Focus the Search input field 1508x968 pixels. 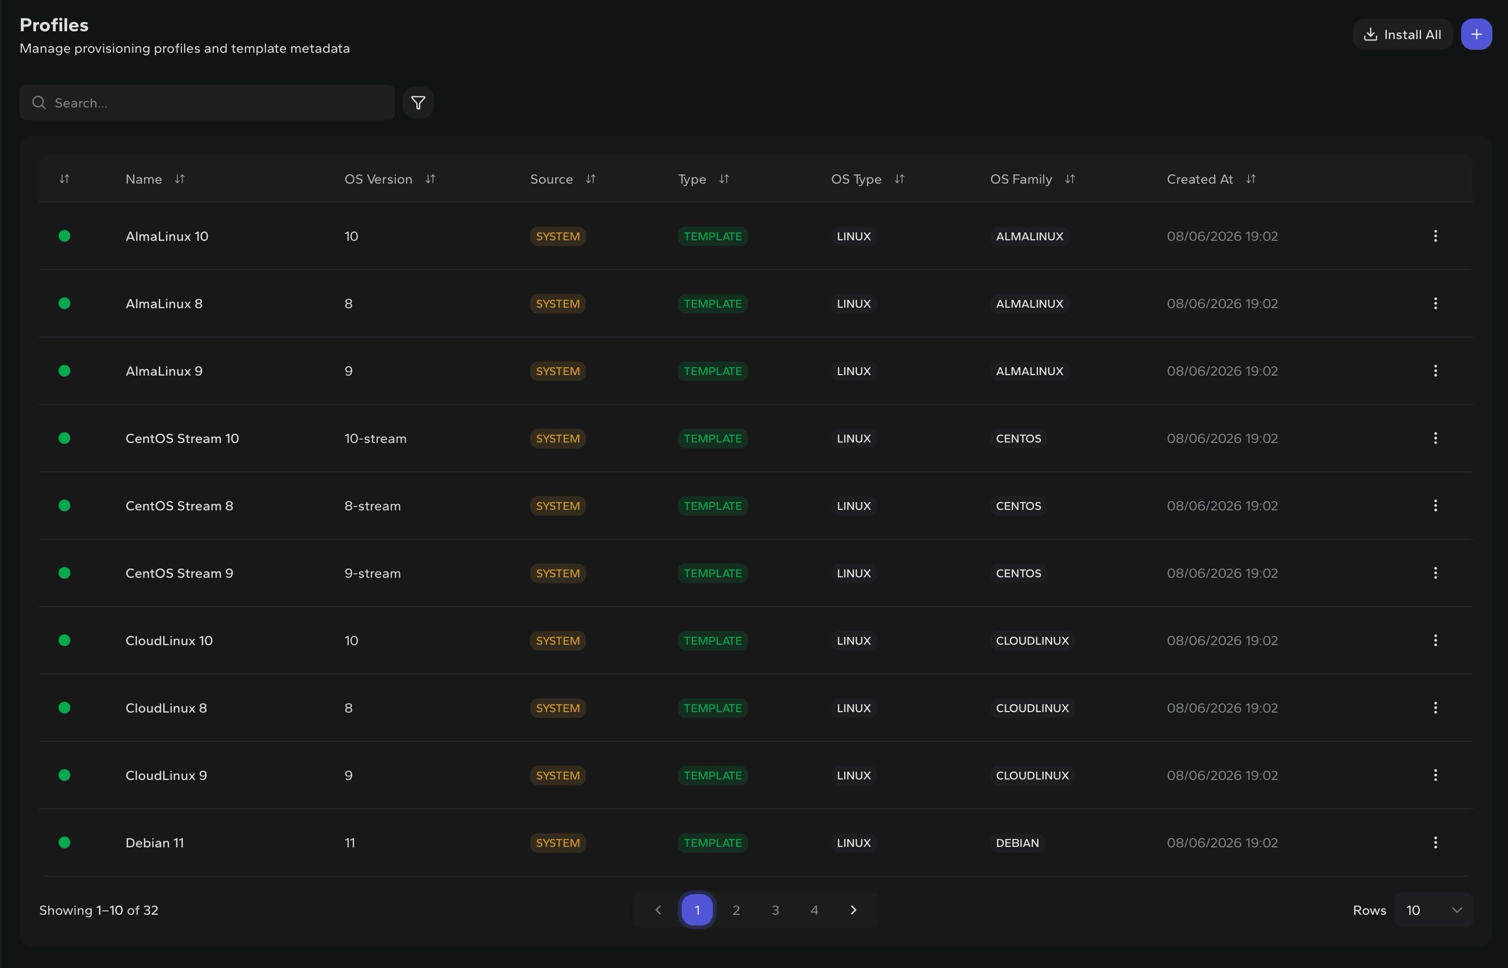coord(207,103)
